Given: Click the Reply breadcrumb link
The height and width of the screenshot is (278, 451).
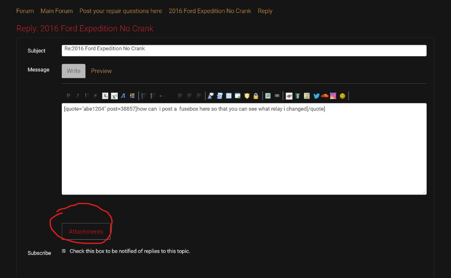Looking at the screenshot, I should (265, 11).
